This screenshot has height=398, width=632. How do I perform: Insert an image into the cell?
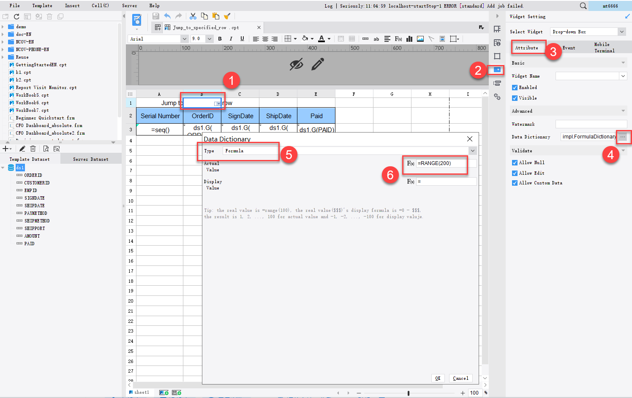click(x=420, y=39)
